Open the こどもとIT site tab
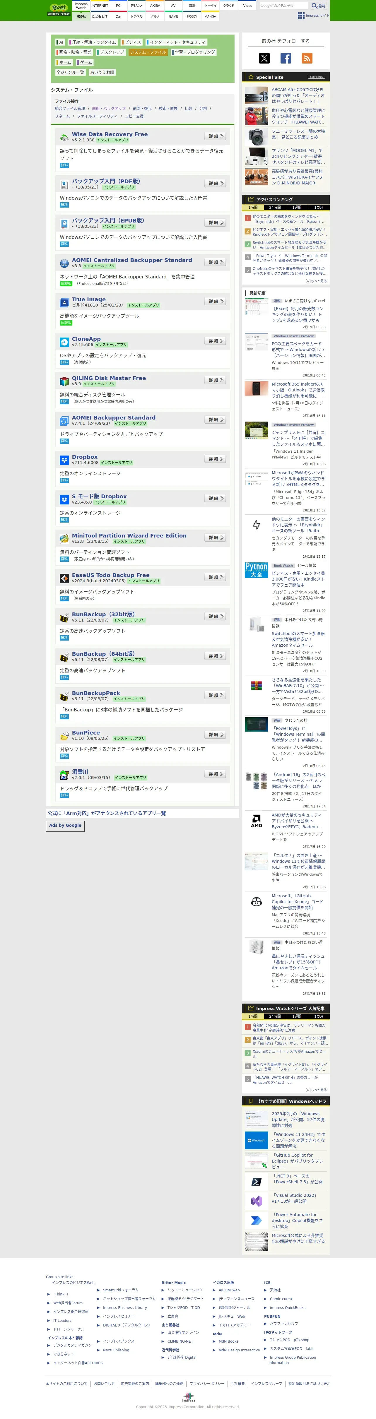376x1419 pixels. point(100,16)
